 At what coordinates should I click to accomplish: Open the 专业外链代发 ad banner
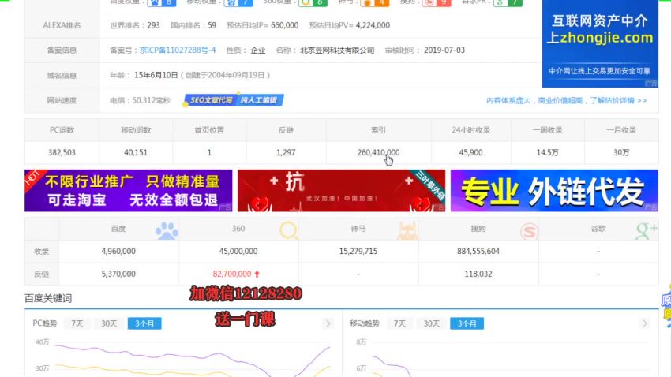[x=554, y=191]
